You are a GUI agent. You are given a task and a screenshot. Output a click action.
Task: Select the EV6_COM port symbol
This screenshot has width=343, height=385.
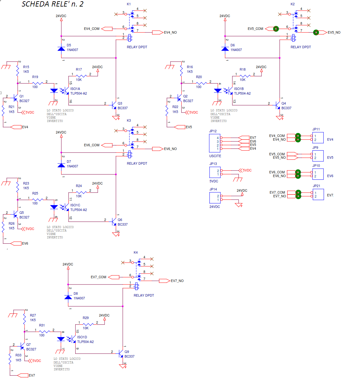[107, 145]
